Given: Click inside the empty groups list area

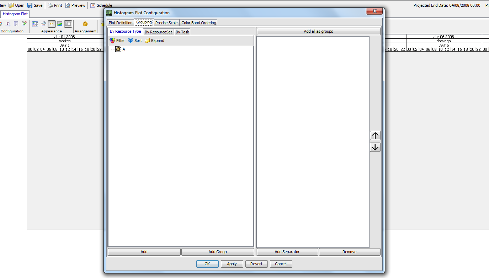Looking at the screenshot, I should point(313,142).
